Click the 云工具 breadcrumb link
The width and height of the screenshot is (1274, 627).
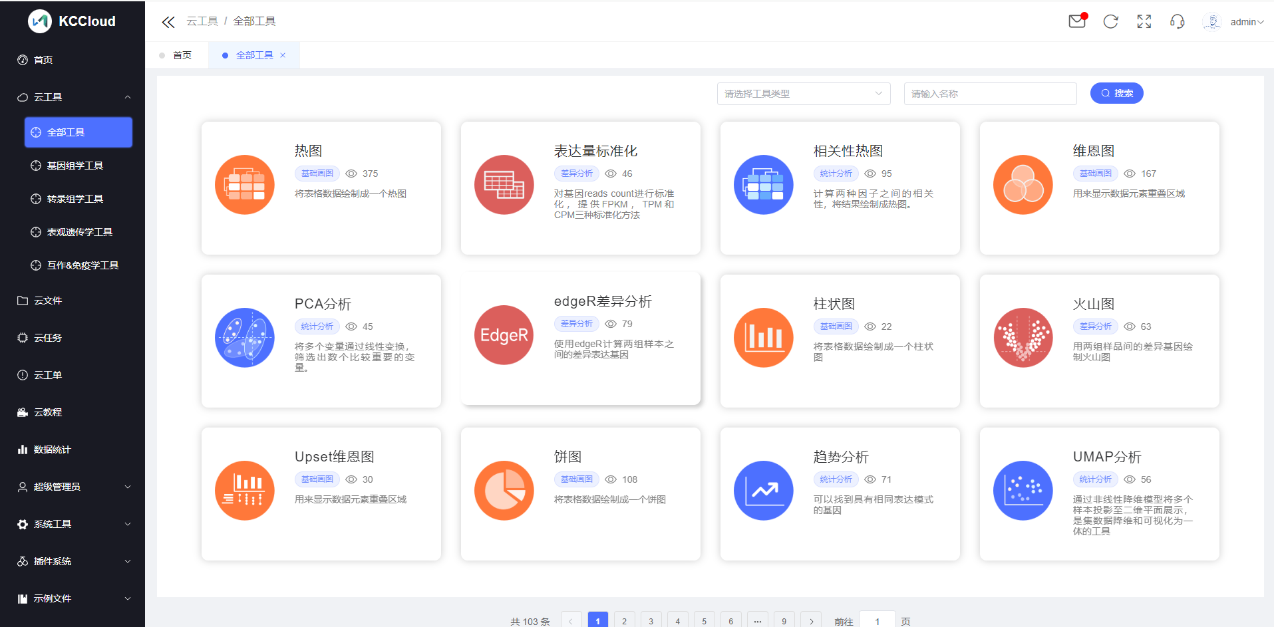click(x=202, y=21)
